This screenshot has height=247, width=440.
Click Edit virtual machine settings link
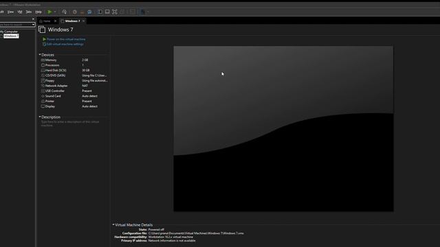(x=65, y=44)
